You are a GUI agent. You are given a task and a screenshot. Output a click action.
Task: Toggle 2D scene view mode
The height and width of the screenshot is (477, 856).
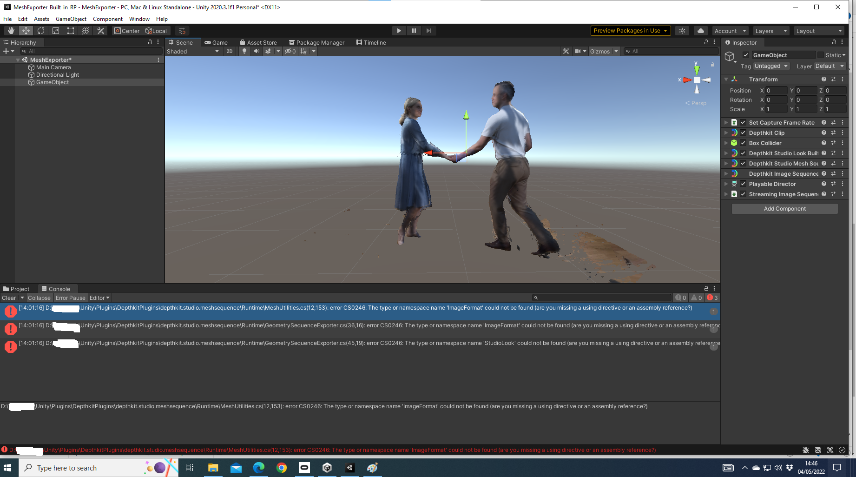230,51
